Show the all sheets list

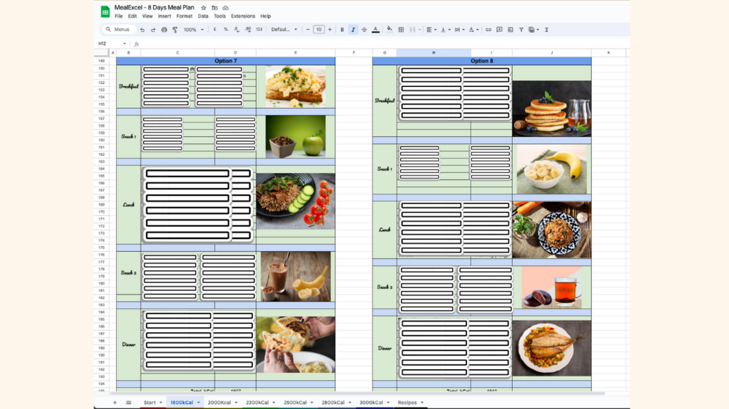point(128,402)
